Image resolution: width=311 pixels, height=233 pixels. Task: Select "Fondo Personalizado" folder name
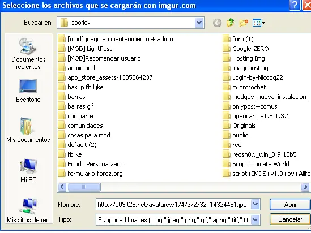coord(96,164)
